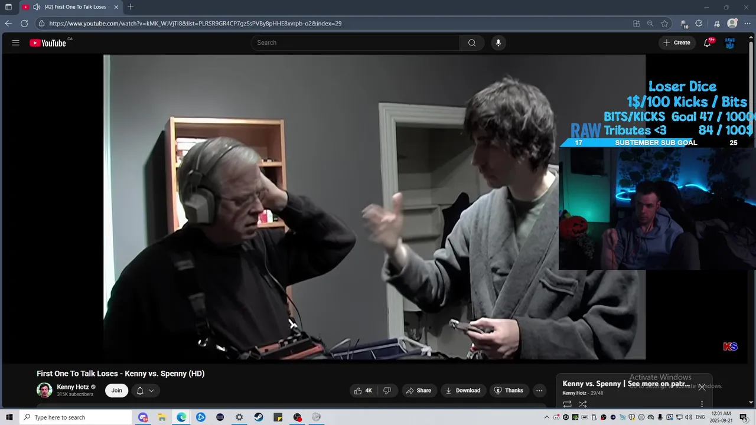Toggle playlist shuffle
This screenshot has height=425, width=756.
coord(583,404)
